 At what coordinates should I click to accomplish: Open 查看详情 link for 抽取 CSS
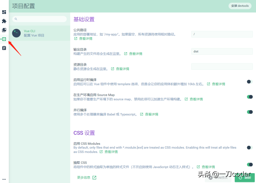[206, 167]
